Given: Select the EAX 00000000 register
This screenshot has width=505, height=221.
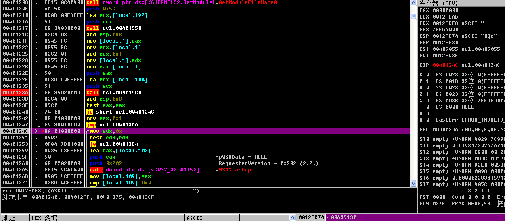Looking at the screenshot, I should [x=439, y=10].
